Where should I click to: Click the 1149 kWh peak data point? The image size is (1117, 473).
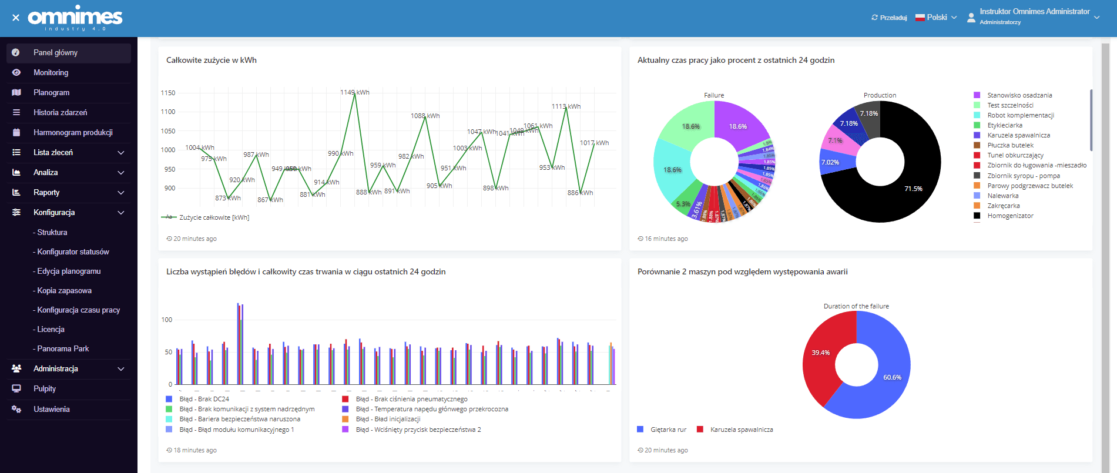354,93
